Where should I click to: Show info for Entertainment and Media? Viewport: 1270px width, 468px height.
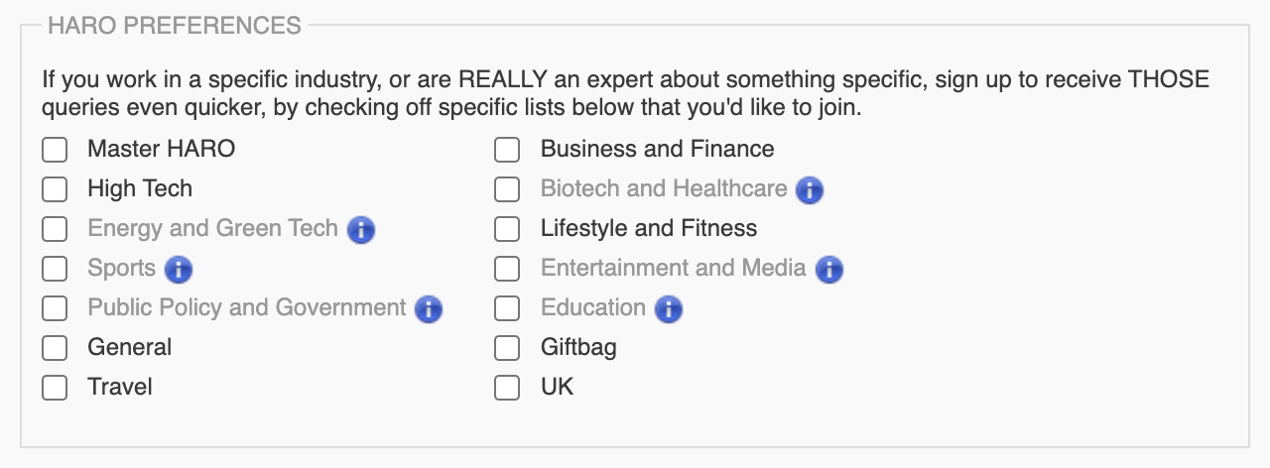pyautogui.click(x=828, y=270)
